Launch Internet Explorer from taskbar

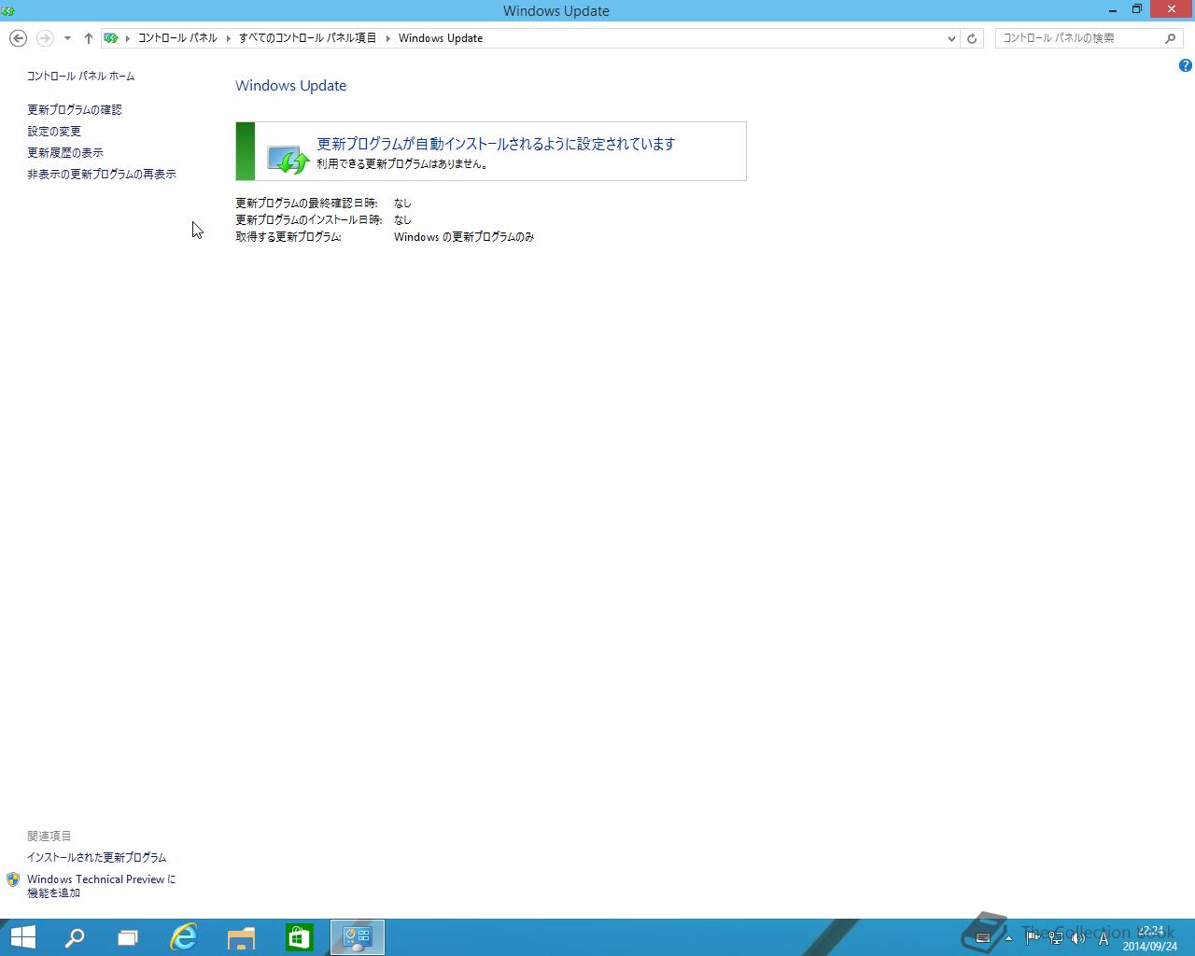tap(184, 937)
